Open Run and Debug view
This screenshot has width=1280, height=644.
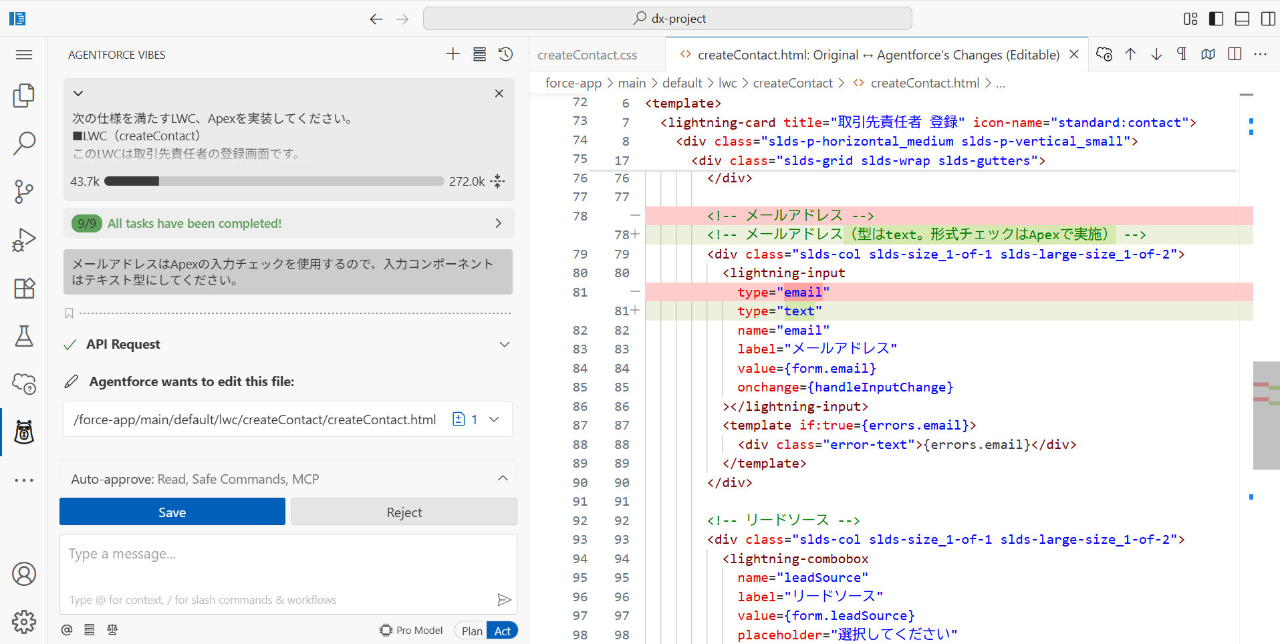(x=24, y=240)
